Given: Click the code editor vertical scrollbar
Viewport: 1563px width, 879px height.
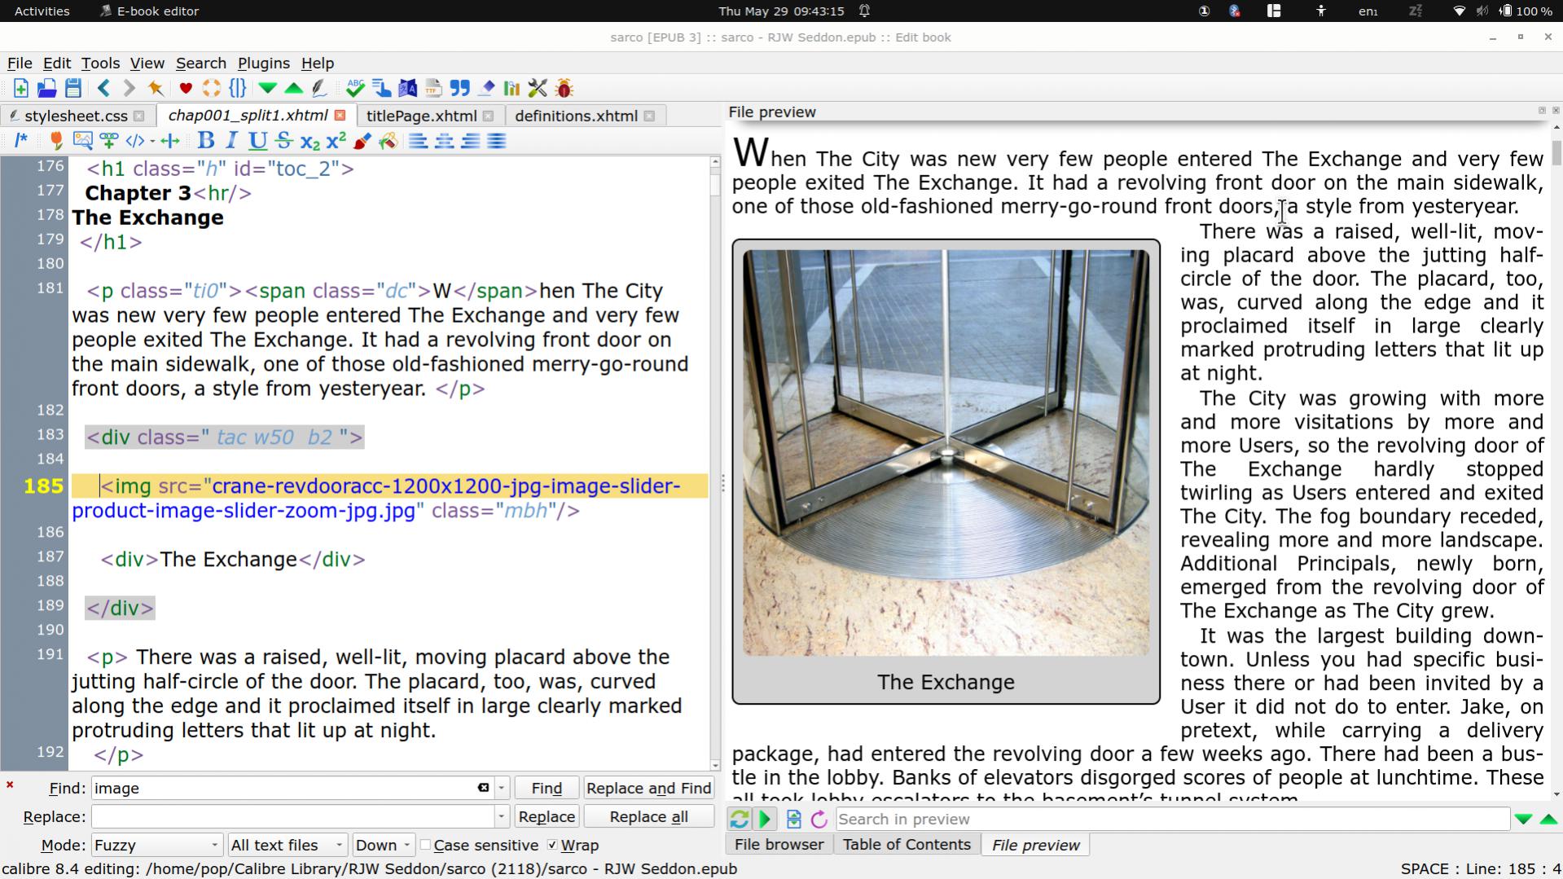Looking at the screenshot, I should (x=715, y=463).
